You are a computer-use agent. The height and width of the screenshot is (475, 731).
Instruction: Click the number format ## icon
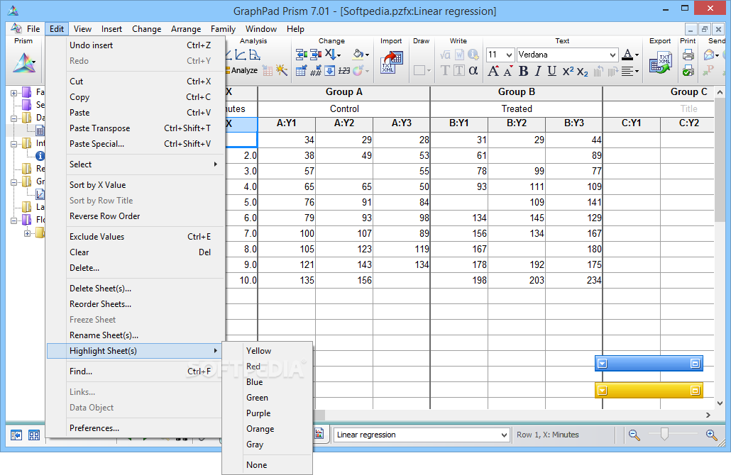click(x=316, y=70)
